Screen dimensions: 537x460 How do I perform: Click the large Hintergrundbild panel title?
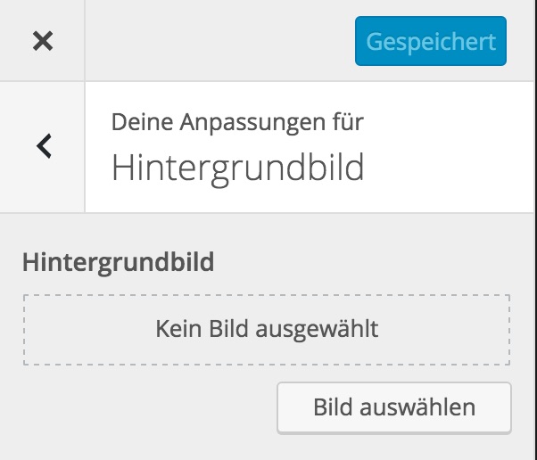[237, 168]
